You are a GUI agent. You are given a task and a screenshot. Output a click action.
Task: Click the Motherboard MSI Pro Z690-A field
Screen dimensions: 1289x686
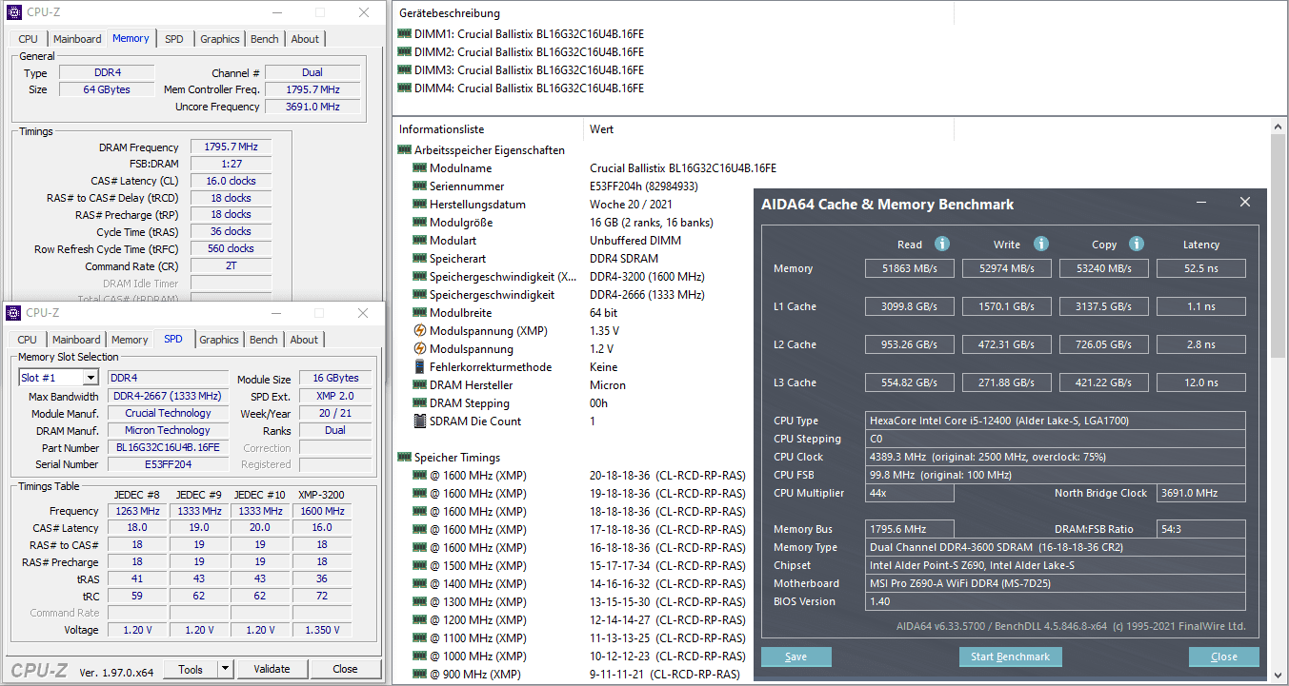(x=1056, y=583)
